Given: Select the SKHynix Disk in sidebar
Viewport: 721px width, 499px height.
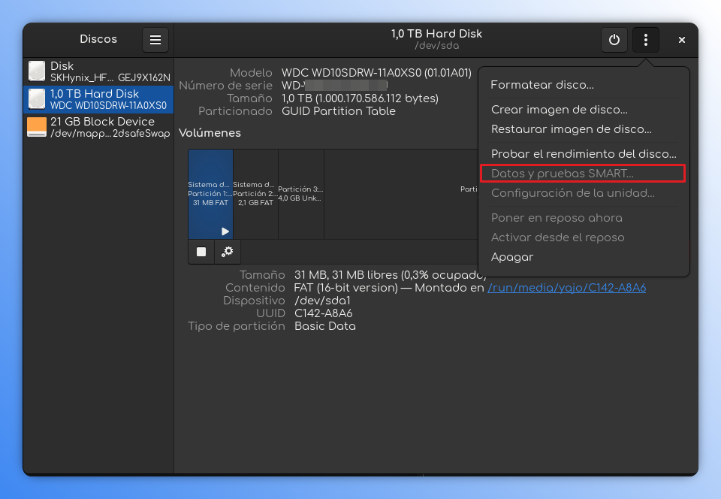Looking at the screenshot, I should coord(98,71).
